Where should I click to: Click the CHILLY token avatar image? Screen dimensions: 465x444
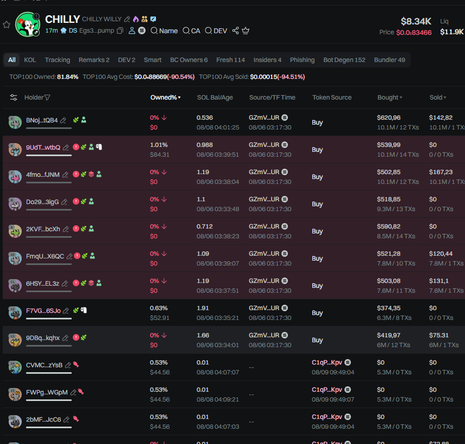pyautogui.click(x=27, y=24)
